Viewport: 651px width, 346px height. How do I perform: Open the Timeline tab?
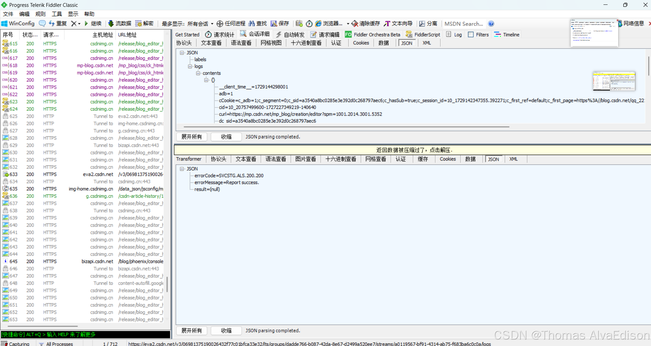coord(507,34)
